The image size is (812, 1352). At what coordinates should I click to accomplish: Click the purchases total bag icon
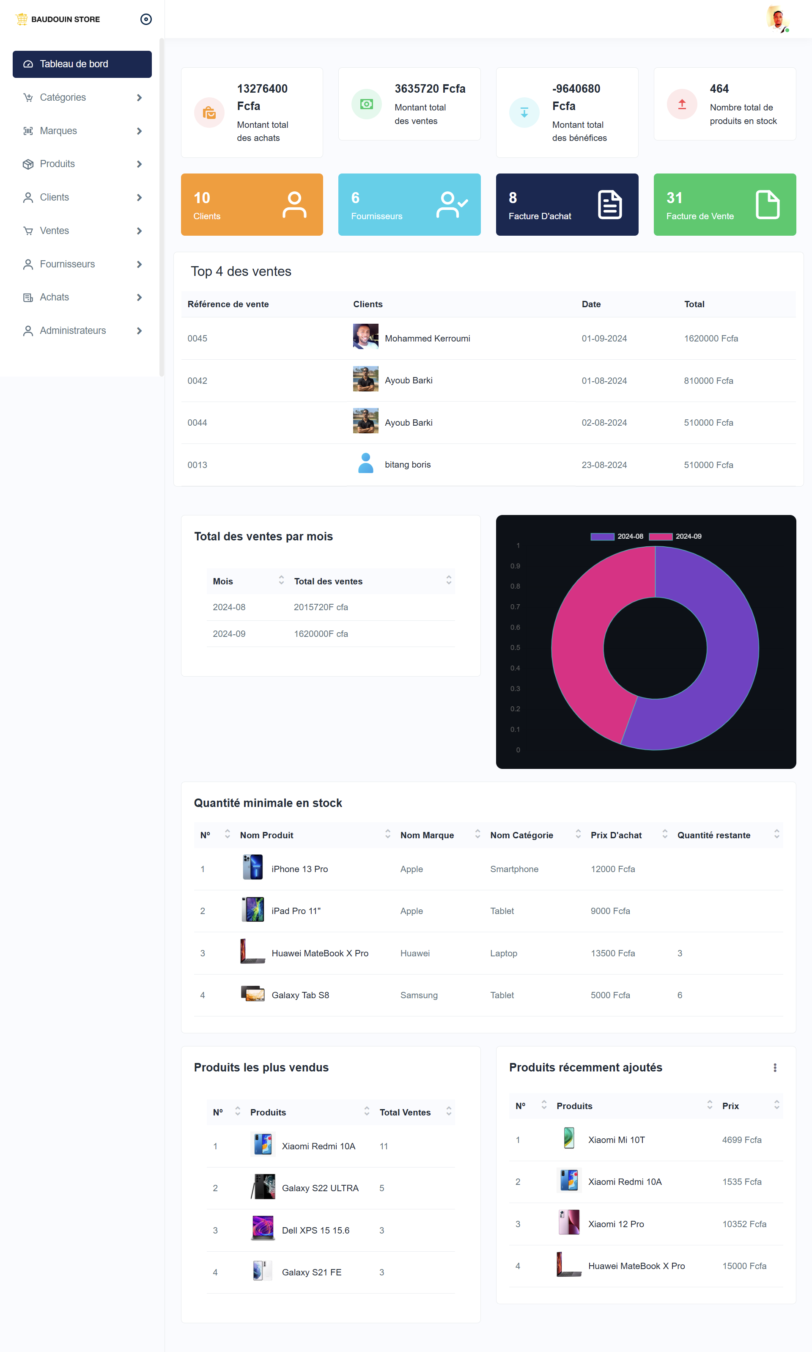coord(209,113)
